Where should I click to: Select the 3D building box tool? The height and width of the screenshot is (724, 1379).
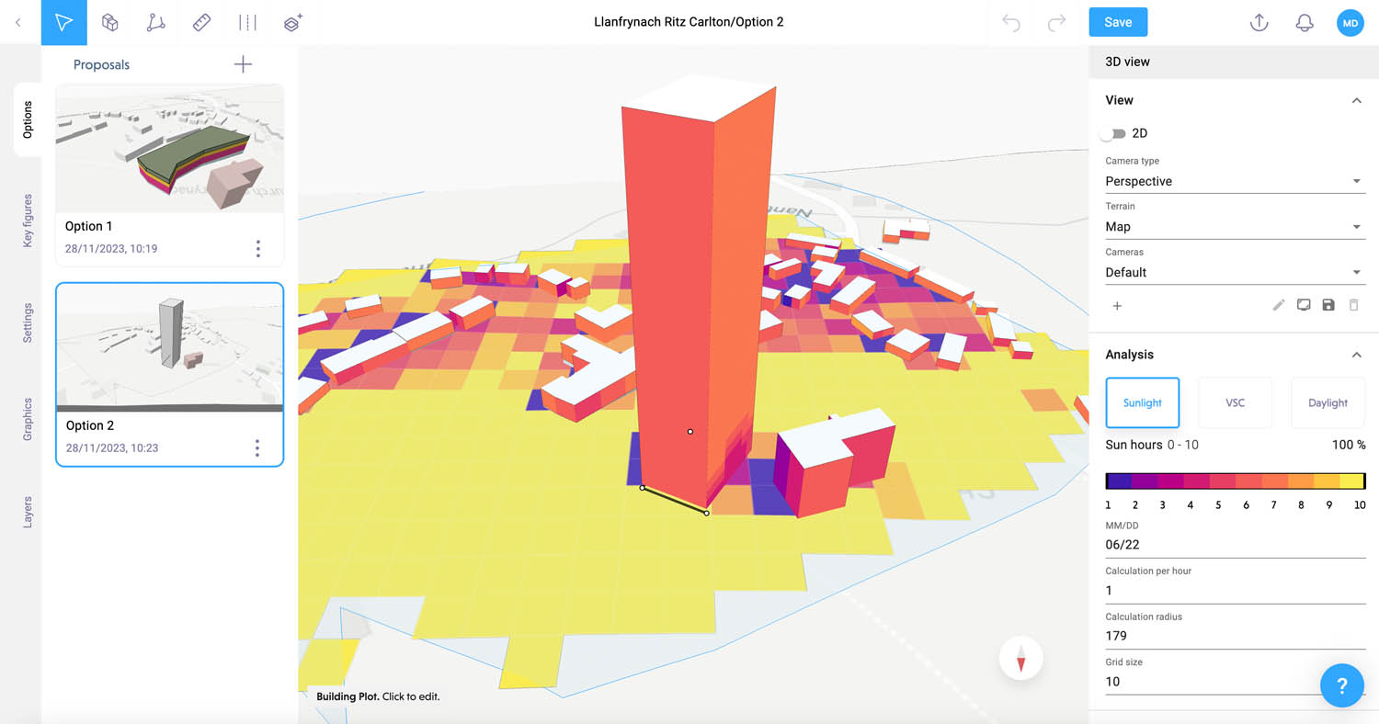click(110, 23)
